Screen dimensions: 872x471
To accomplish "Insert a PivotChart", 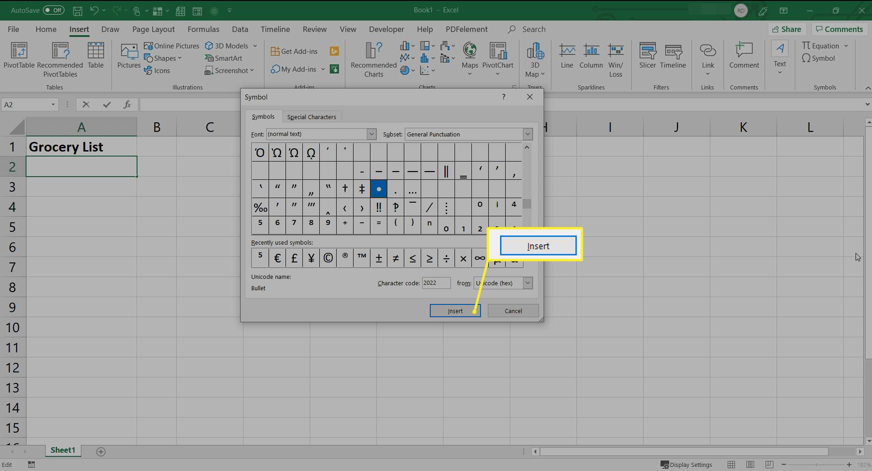I will pos(497,59).
